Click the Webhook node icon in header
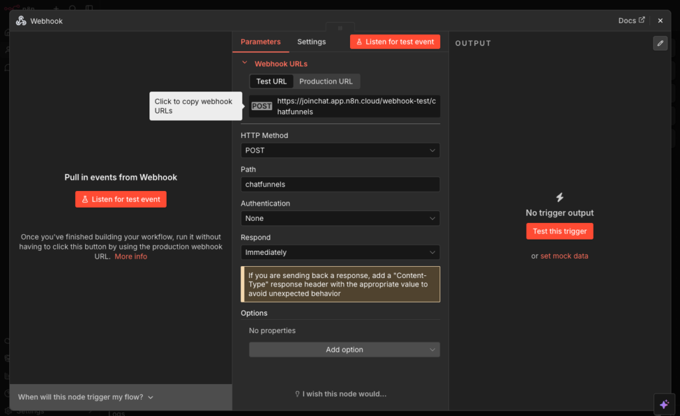Screen dimensions: 680x416 pyautogui.click(x=21, y=21)
